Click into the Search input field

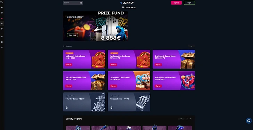click(72, 3)
